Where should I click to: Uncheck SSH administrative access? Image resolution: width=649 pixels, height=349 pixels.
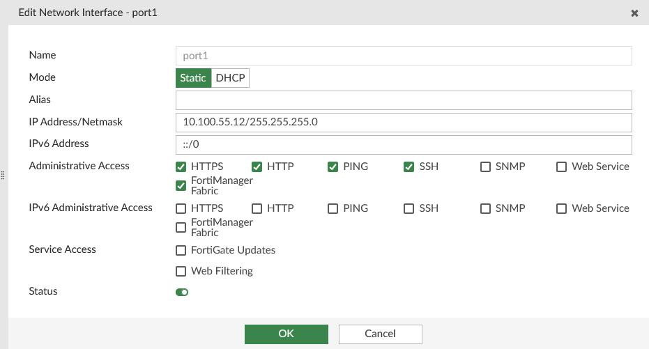click(409, 167)
